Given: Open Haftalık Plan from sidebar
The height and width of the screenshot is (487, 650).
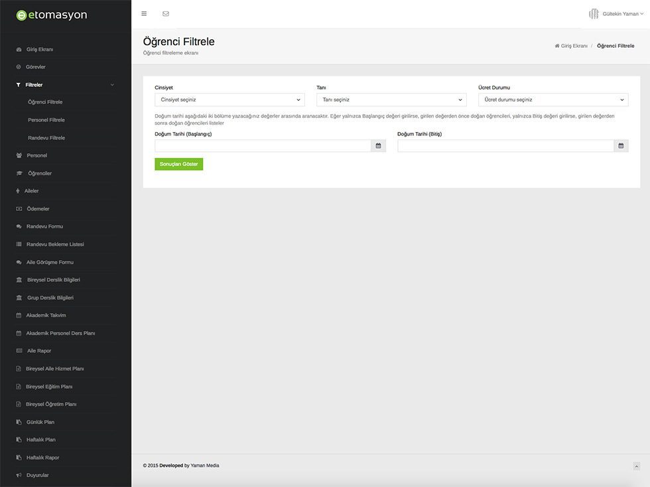Looking at the screenshot, I should pyautogui.click(x=40, y=440).
